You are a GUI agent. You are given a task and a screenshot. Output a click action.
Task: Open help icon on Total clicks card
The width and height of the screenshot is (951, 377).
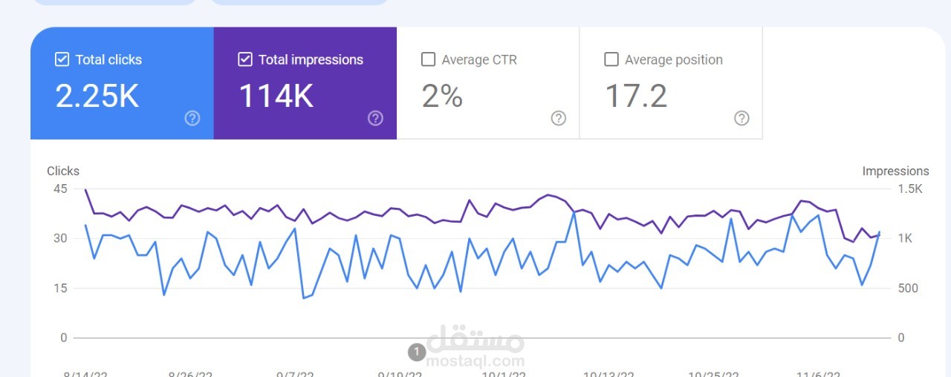click(192, 118)
